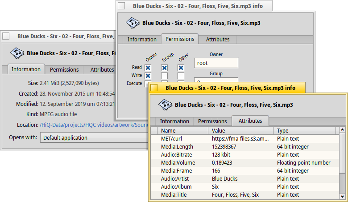
Task: Click the attribute list's scroll-down arrow
Action: [342, 196]
